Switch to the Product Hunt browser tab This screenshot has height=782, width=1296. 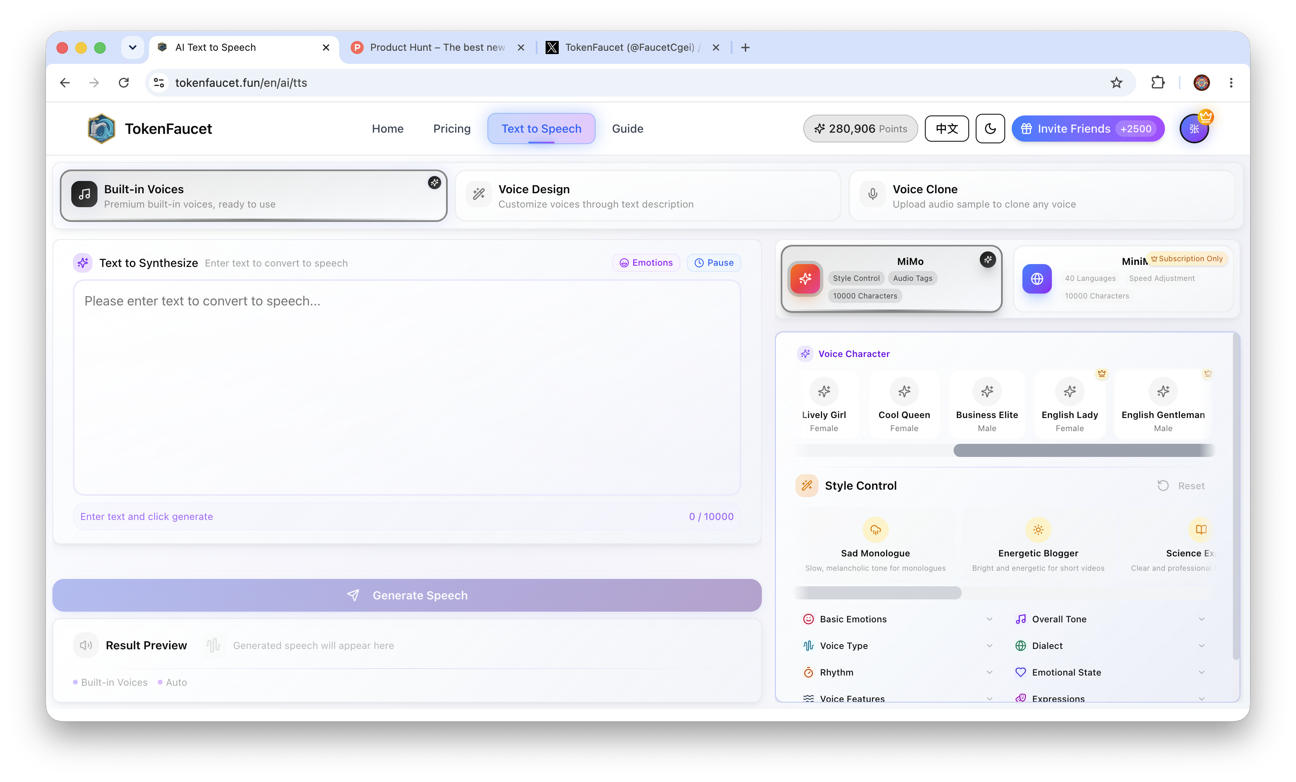coord(437,47)
